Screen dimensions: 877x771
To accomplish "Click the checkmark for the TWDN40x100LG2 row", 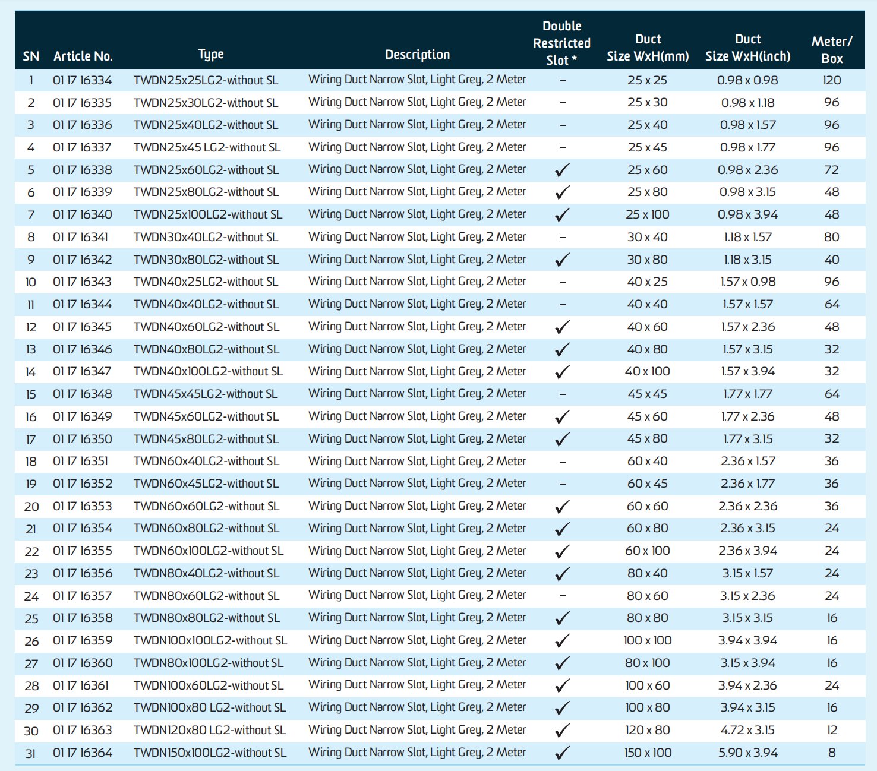I will [x=562, y=372].
